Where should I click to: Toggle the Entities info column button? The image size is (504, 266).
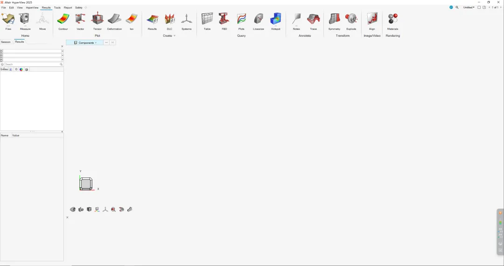(11, 69)
